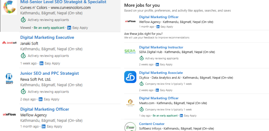Viewport: 269px width, 131px height.
Task: Click 'Curves n' Colors - www.curvesncolors.com' text
Action: (55, 8)
